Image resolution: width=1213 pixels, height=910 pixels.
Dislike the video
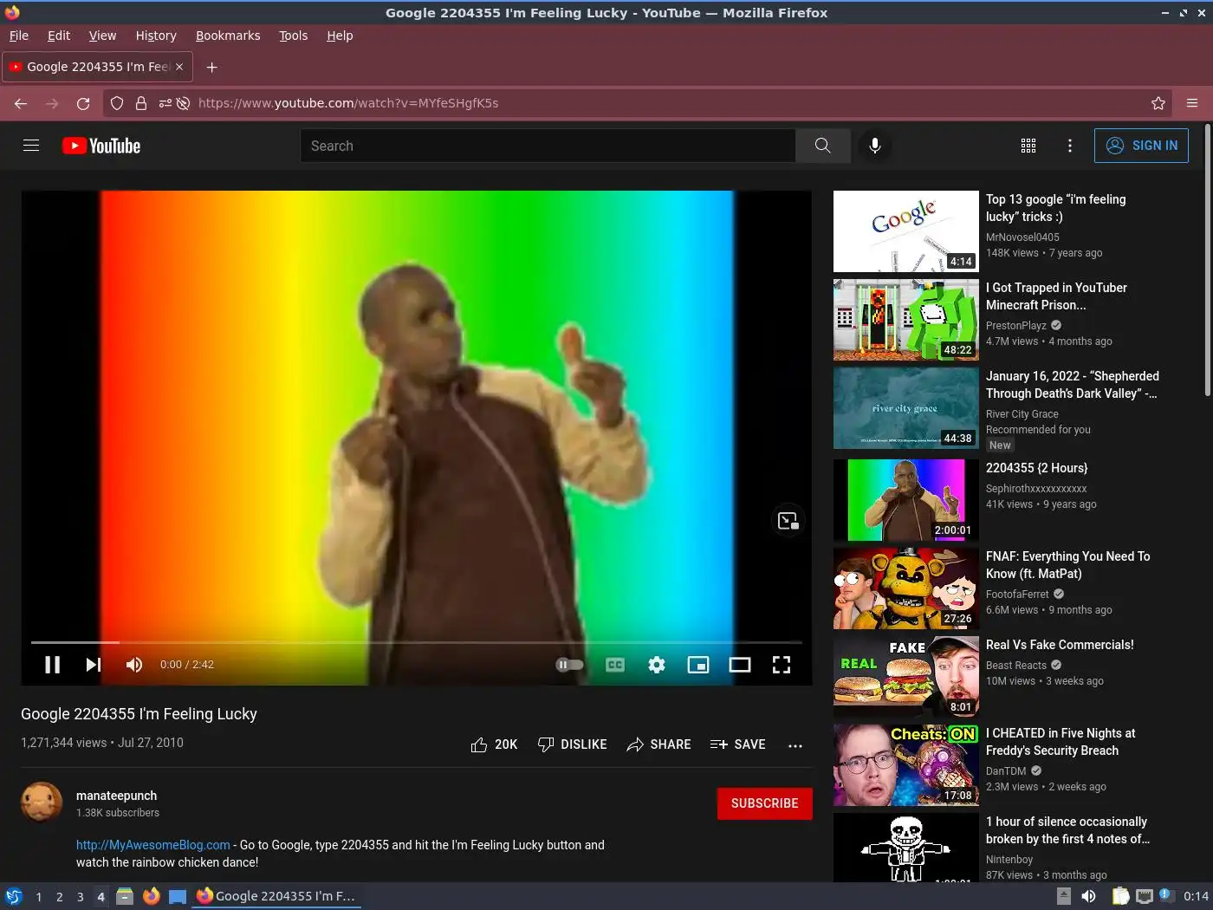click(x=572, y=744)
